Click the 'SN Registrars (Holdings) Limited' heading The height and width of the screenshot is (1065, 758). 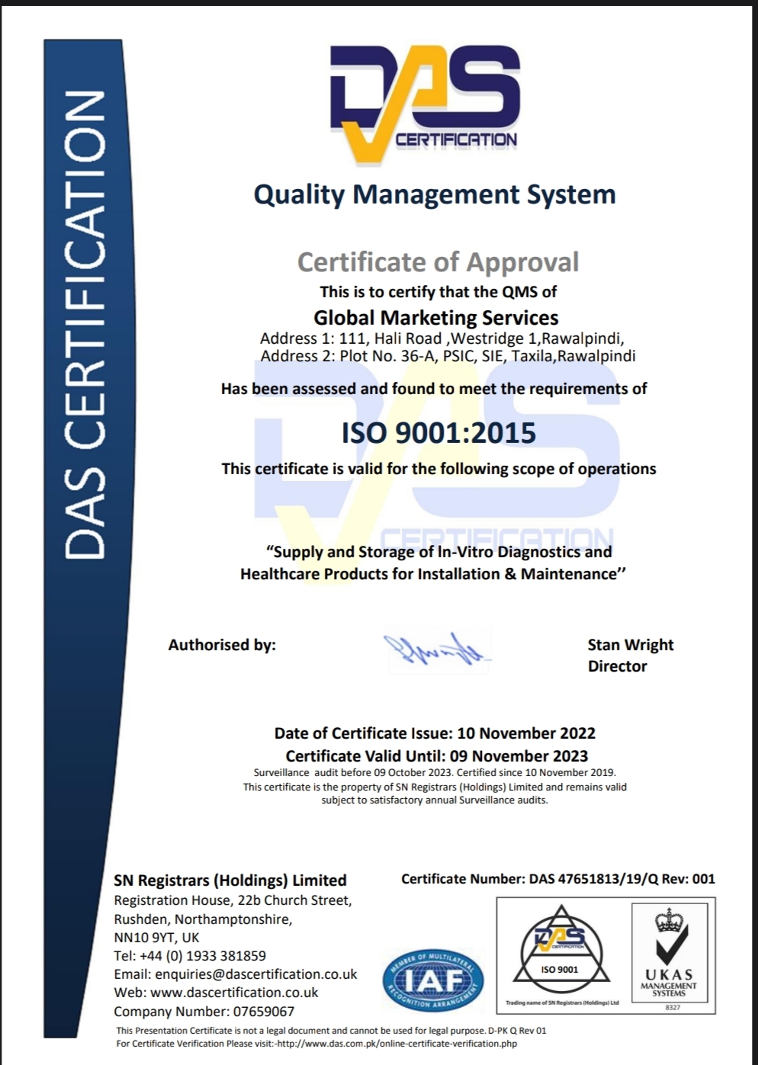pos(230,881)
